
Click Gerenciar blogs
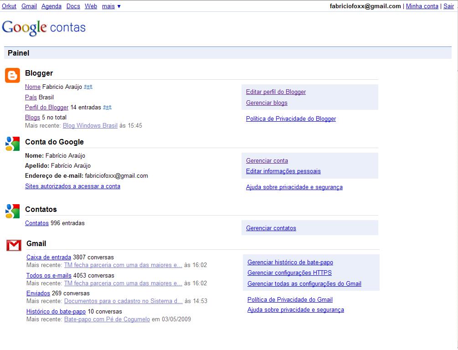(267, 103)
